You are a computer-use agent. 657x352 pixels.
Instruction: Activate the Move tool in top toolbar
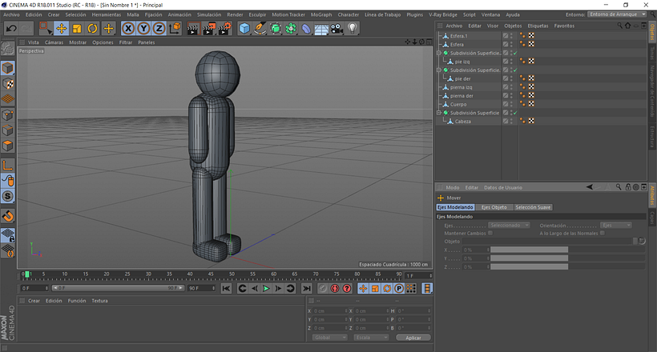point(62,29)
